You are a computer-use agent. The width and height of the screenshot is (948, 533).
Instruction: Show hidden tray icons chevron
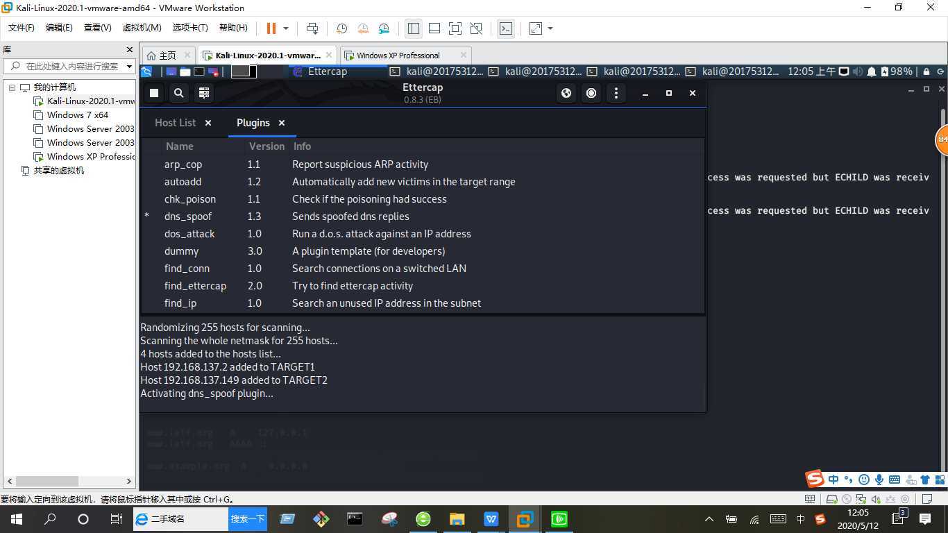tap(709, 518)
